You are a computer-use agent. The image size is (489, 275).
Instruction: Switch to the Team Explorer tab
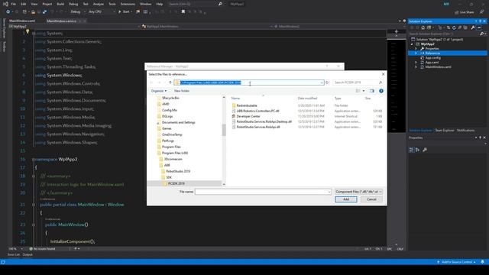pos(445,131)
